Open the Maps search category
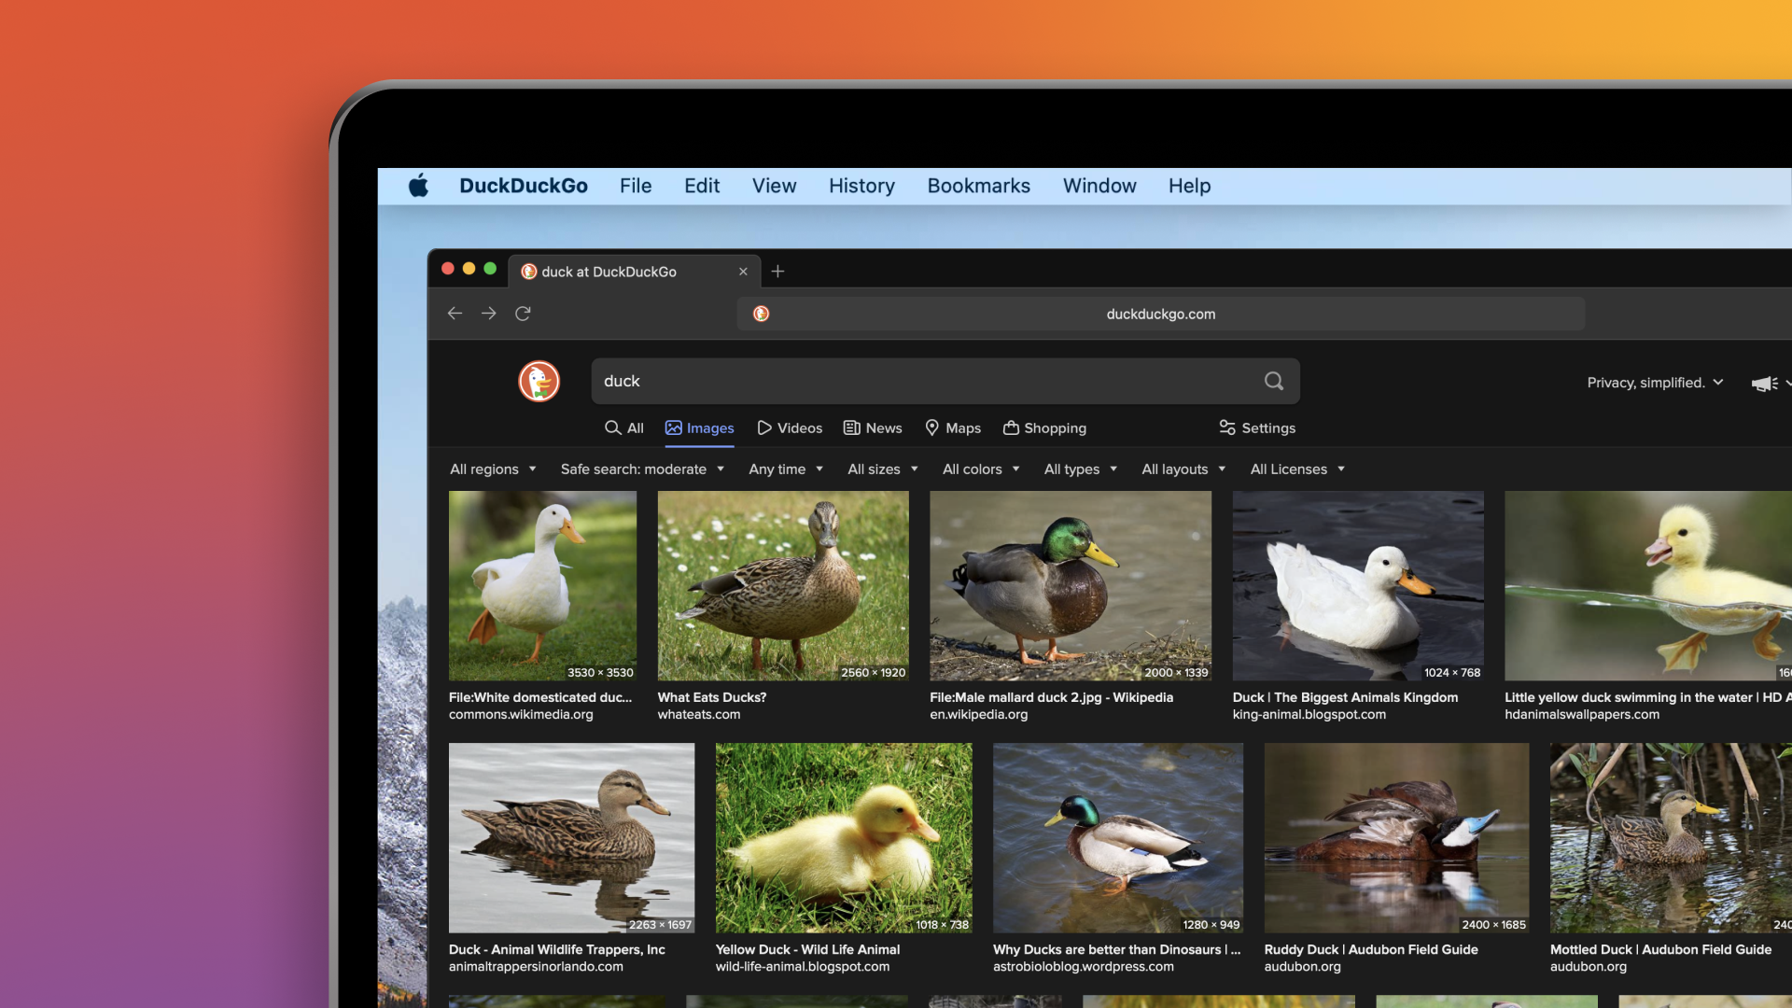Screen dimensions: 1792x1008 click(x=951, y=427)
